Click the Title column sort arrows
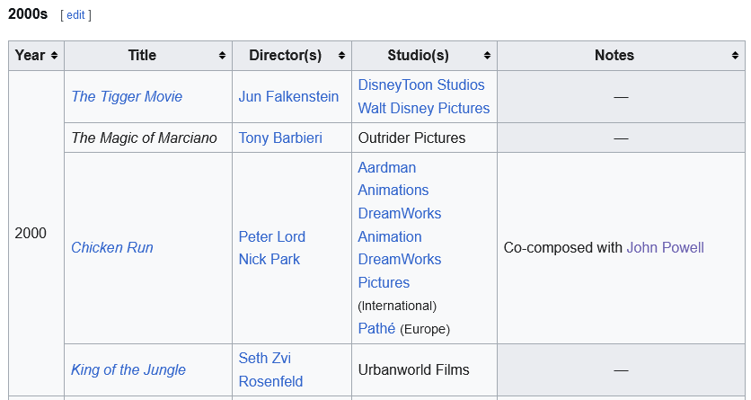751x400 pixels. pos(222,56)
